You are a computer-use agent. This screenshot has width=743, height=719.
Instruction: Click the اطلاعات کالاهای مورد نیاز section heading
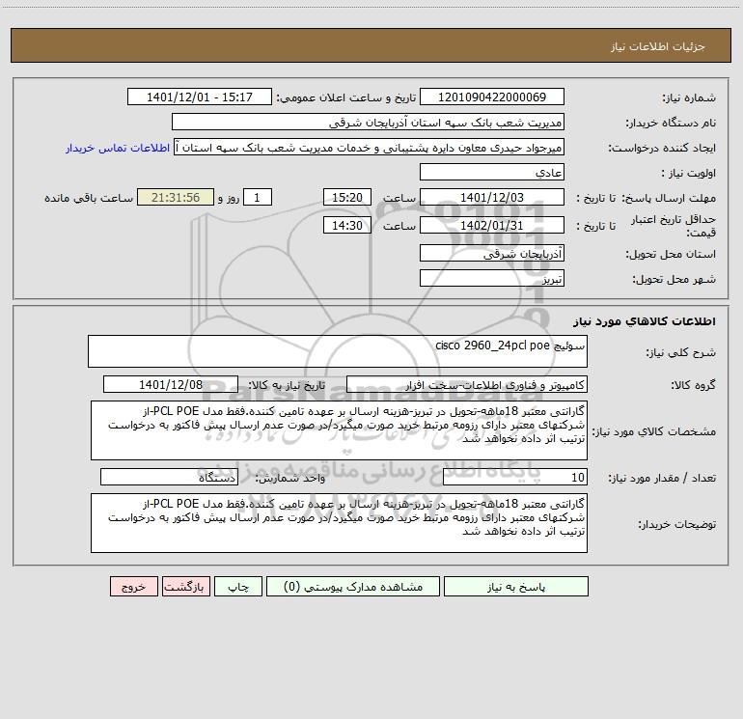tap(645, 321)
